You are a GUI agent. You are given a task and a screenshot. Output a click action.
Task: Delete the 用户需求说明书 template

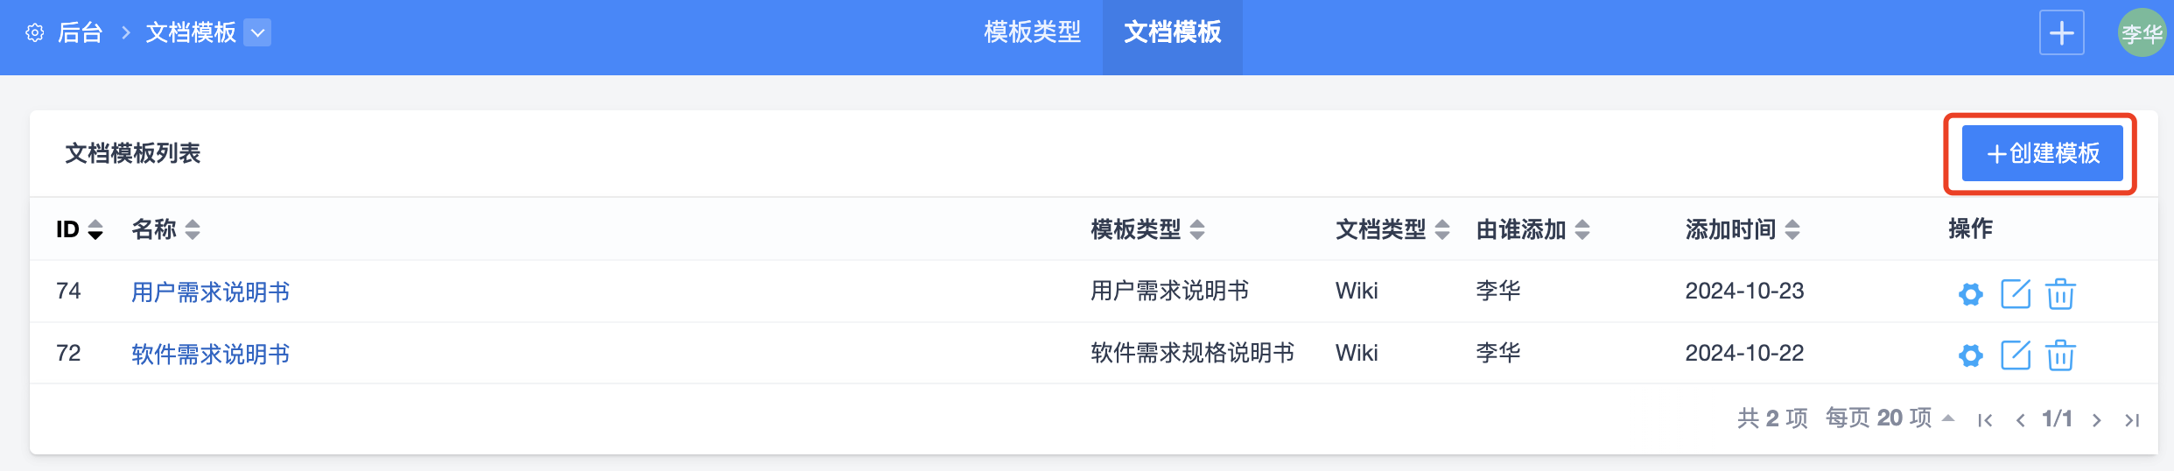2060,294
